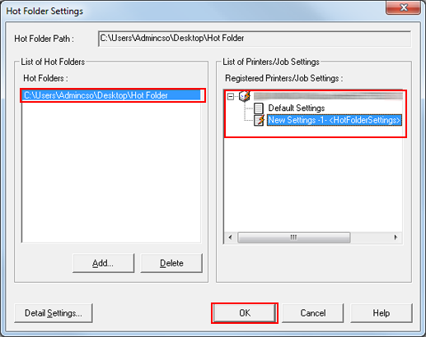Select New Settings -1- <HotFolderSettings> entry
Image resolution: width=426 pixels, height=337 pixels.
[x=335, y=120]
